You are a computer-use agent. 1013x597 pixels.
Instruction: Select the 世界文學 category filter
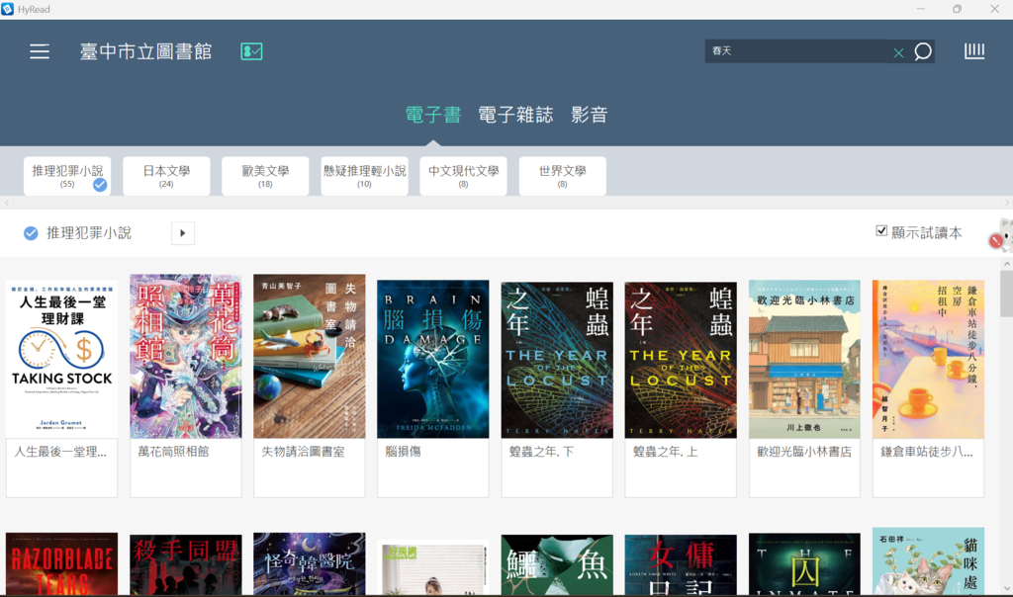pyautogui.click(x=562, y=176)
